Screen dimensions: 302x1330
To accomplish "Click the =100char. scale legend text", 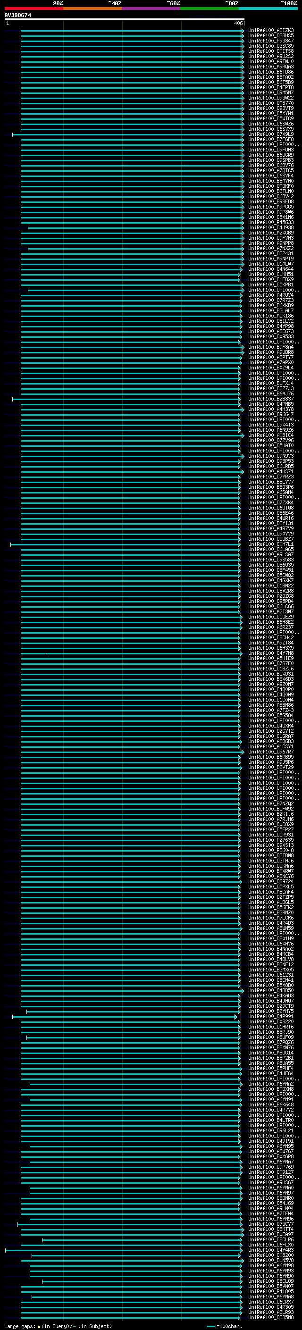I will [229, 1326].
